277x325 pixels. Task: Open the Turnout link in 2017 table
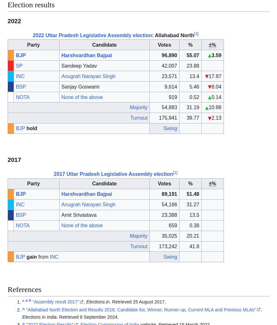click(x=139, y=247)
